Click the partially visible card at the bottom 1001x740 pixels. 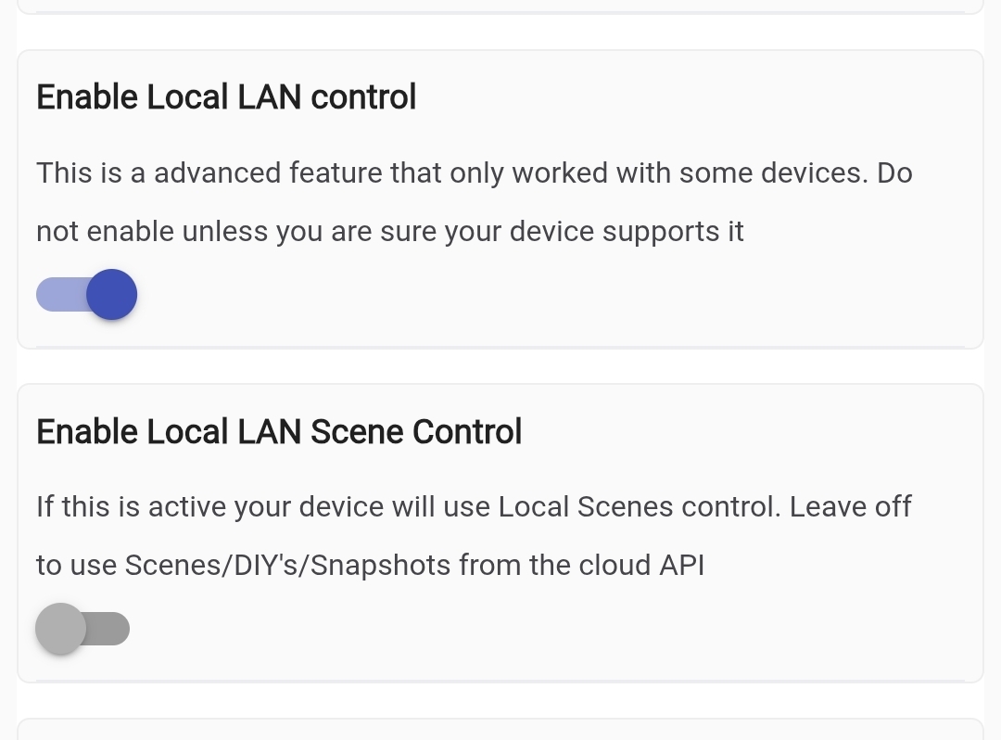pos(500,730)
